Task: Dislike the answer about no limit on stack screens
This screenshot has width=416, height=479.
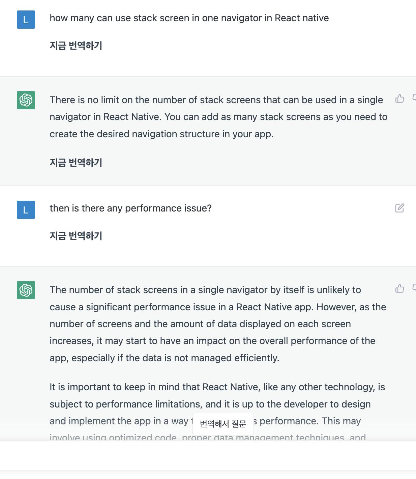Action: (414, 98)
